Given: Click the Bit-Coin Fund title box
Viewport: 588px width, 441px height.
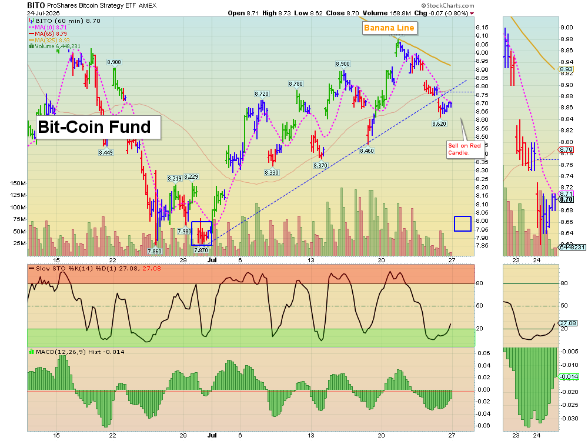Looking at the screenshot, I should 99,127.
